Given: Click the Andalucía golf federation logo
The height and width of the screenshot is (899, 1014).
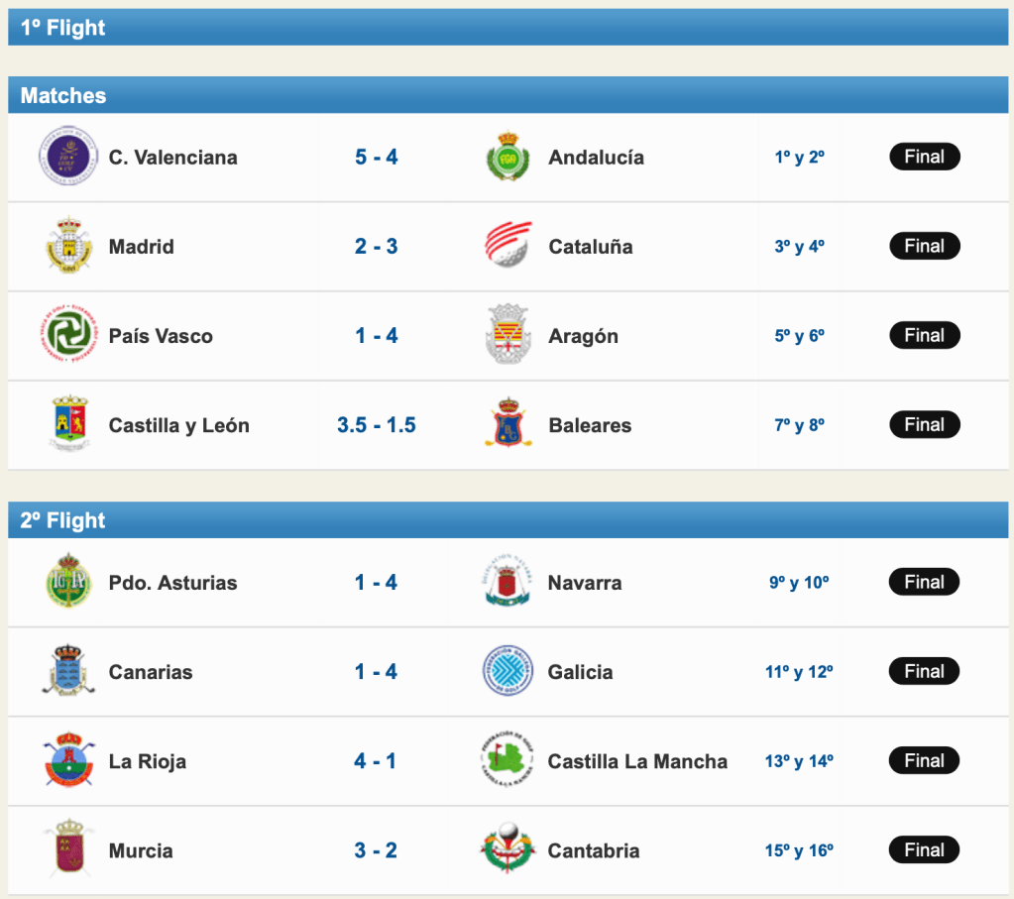Looking at the screenshot, I should [508, 157].
